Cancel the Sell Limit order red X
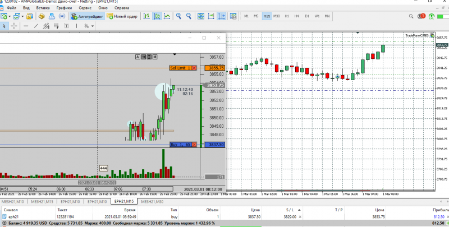This screenshot has width=449, height=227. click(194, 68)
